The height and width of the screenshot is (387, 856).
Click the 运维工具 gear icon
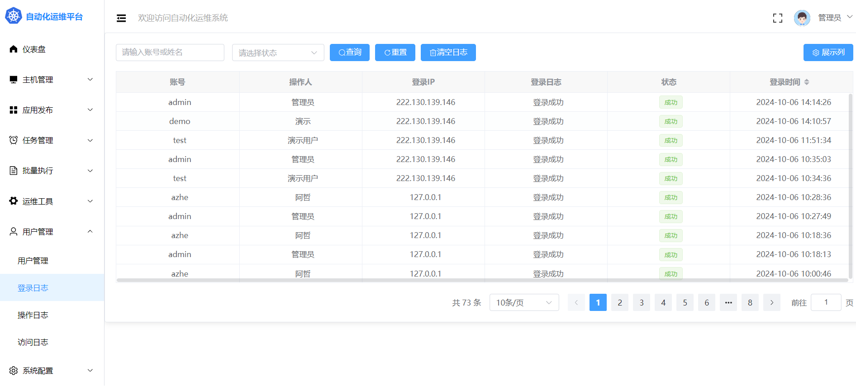pyautogui.click(x=14, y=201)
